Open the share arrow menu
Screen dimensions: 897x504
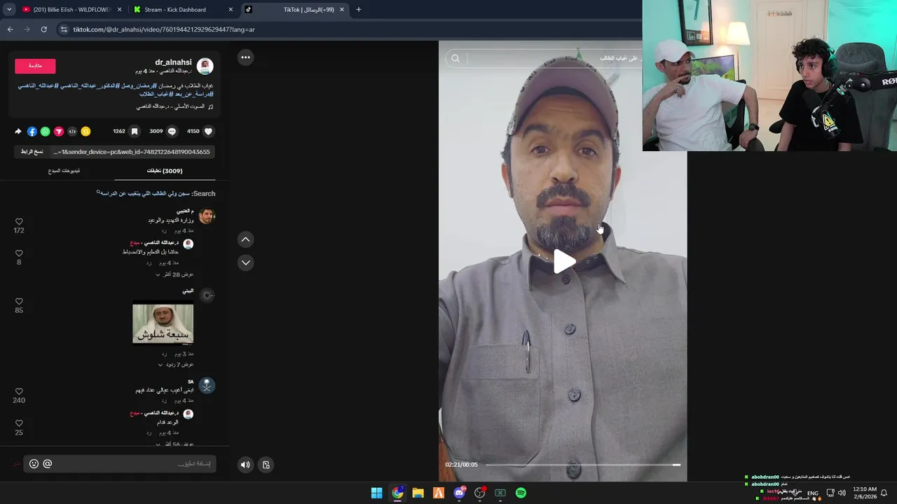[x=18, y=131]
